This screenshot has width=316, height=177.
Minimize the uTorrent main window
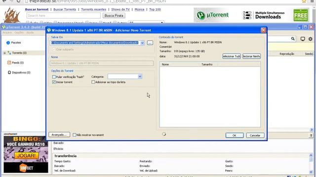coord(300,27)
